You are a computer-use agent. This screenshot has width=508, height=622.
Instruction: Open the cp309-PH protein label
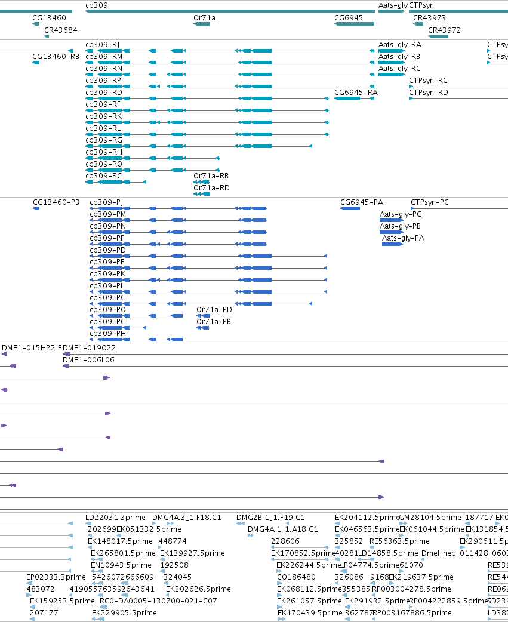tap(108, 333)
